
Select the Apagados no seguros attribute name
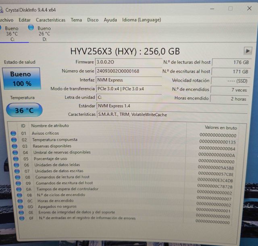point(57,206)
